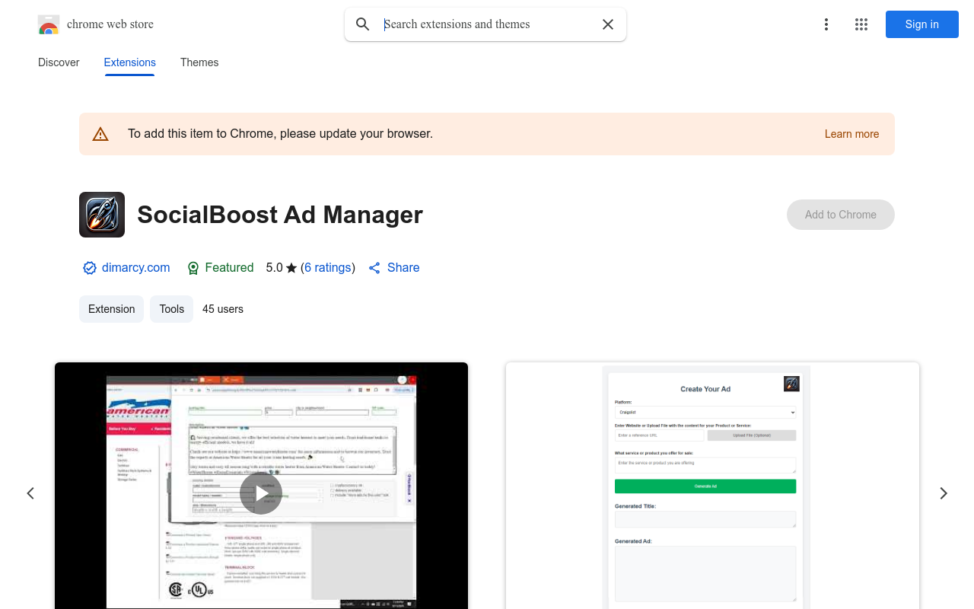Viewport: 974px width, 609px height.
Task: Click the SocialBoost Ad Manager rocket icon
Action: (102, 215)
